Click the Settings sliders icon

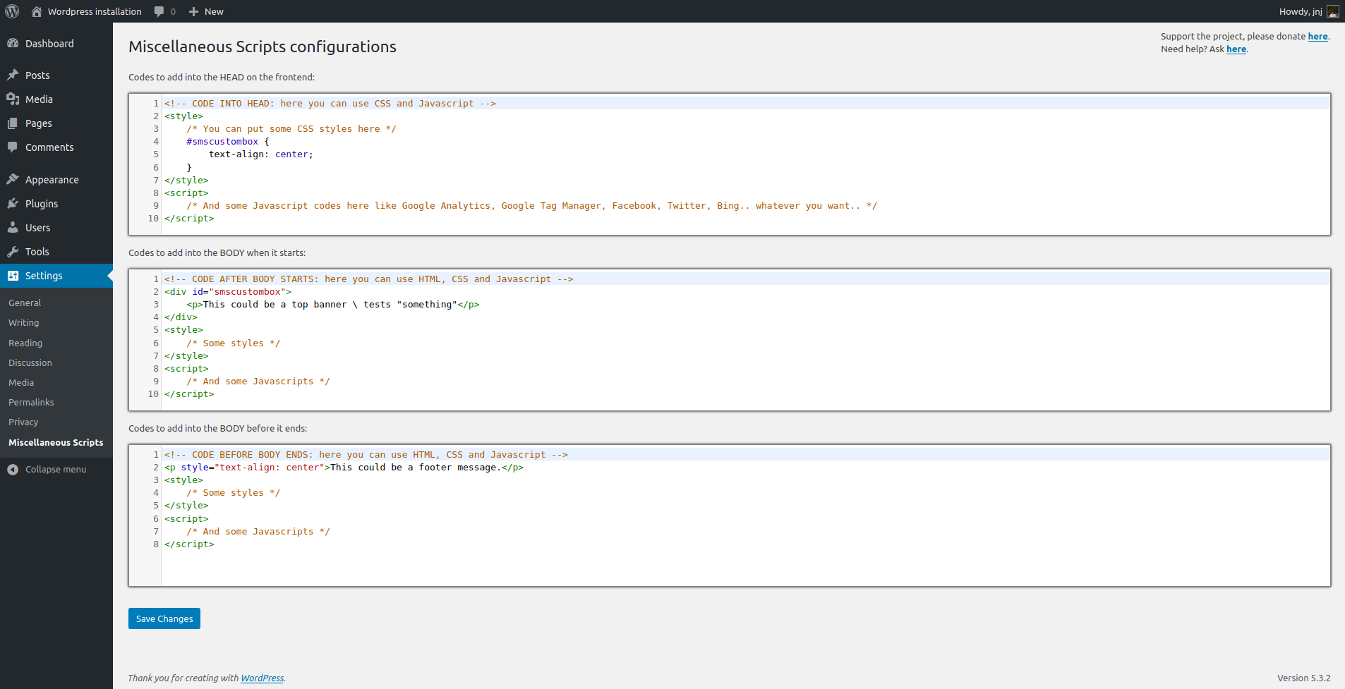pos(13,275)
